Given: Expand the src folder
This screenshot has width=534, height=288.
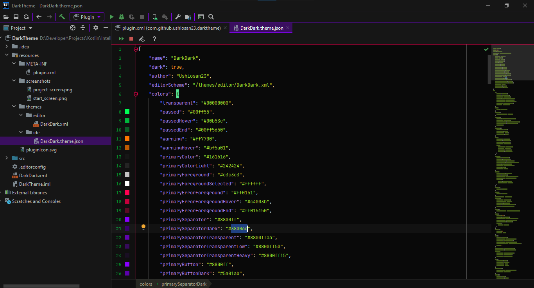Looking at the screenshot, I should click(7, 158).
